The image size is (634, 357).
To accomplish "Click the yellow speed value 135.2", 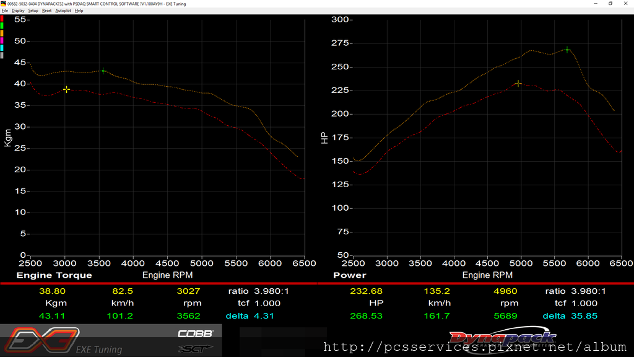I will (x=436, y=291).
